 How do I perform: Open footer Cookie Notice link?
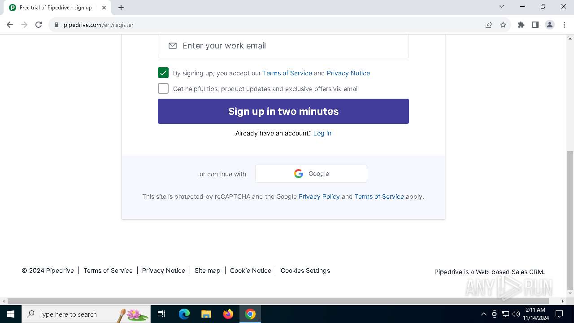[251, 271]
